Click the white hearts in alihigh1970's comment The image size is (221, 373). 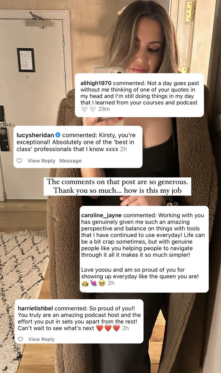click(x=88, y=109)
